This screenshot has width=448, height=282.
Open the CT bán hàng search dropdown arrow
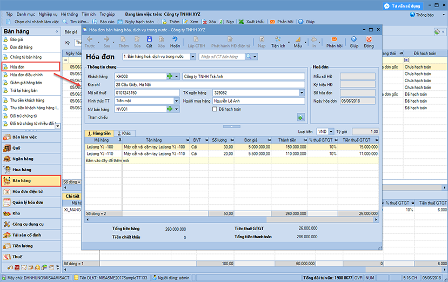[x=255, y=57]
